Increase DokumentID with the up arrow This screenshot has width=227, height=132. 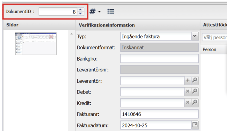(81, 10)
